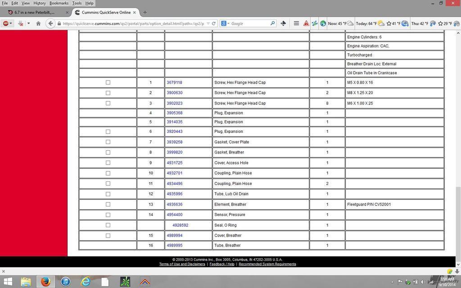Click the 'Today: 64 °F' forecast item
461x288 pixels.
(x=370, y=23)
